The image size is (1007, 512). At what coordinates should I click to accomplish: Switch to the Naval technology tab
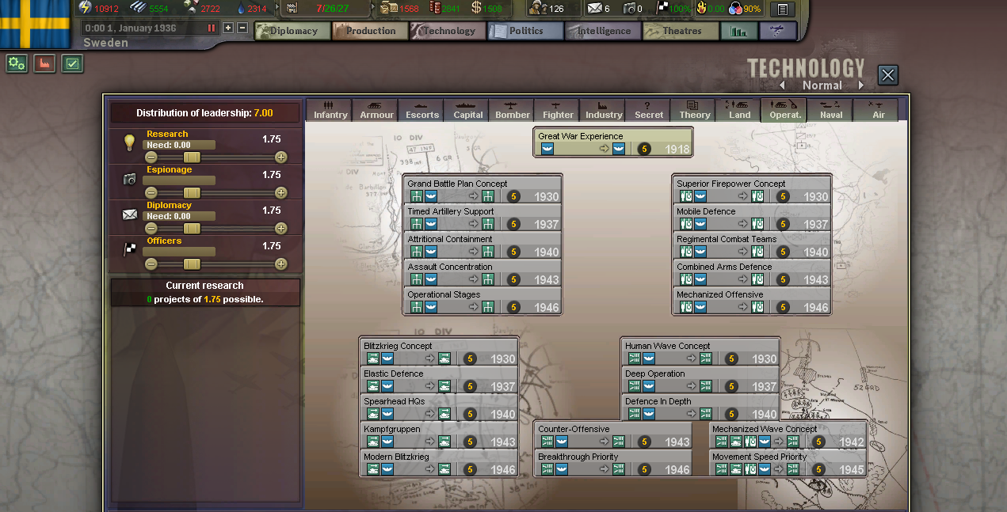[x=831, y=110]
